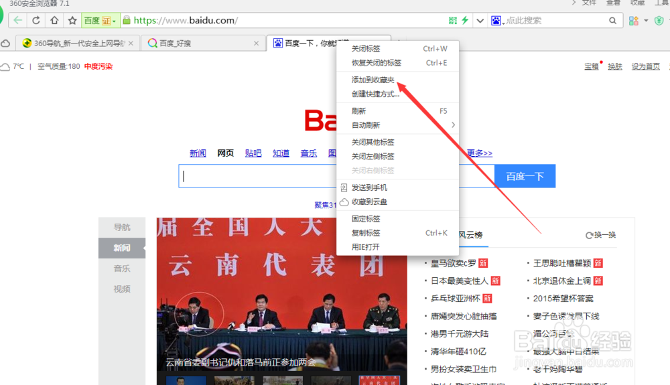
Task: Click the cloud icon left of tabs
Action: [5, 44]
